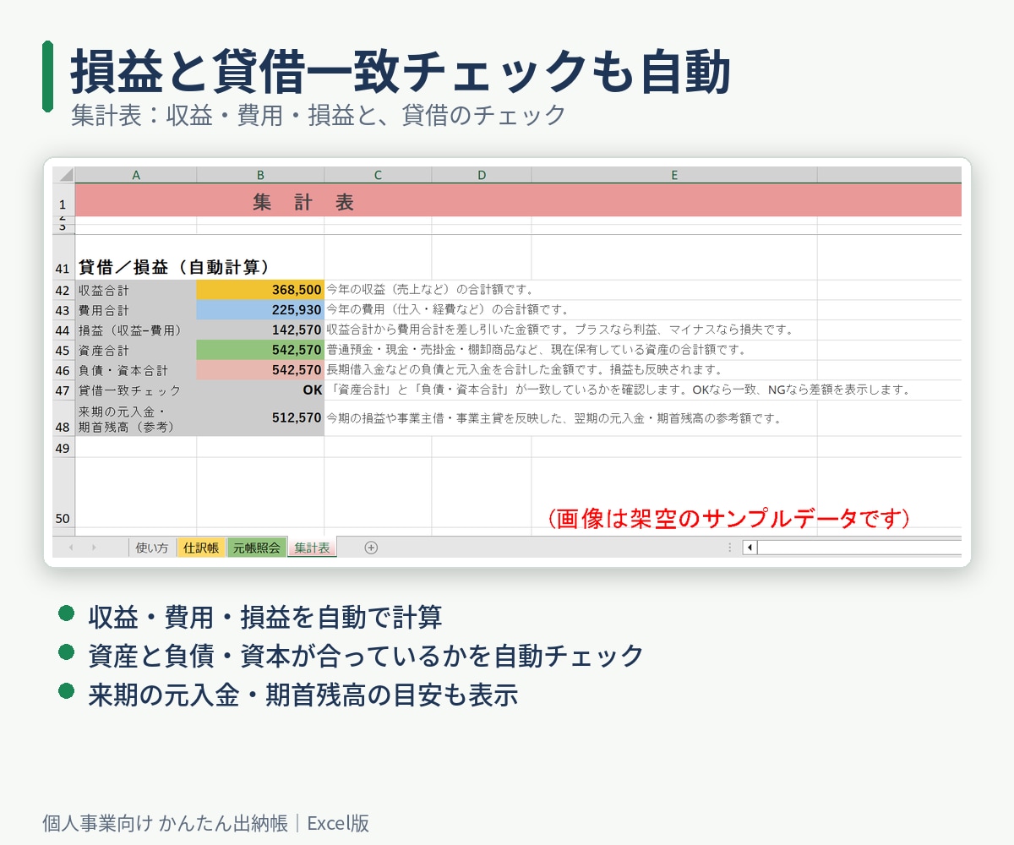Select row 1 header
Viewport: 1014px width, 845px height.
click(x=63, y=200)
